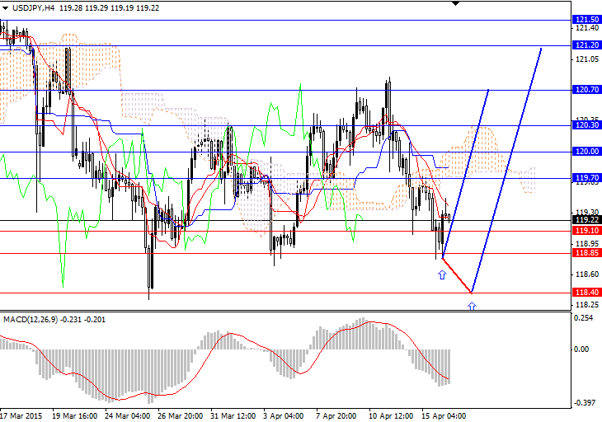Click the 17 Mar 2015 date label
Image resolution: width=602 pixels, height=422 pixels.
(x=21, y=416)
